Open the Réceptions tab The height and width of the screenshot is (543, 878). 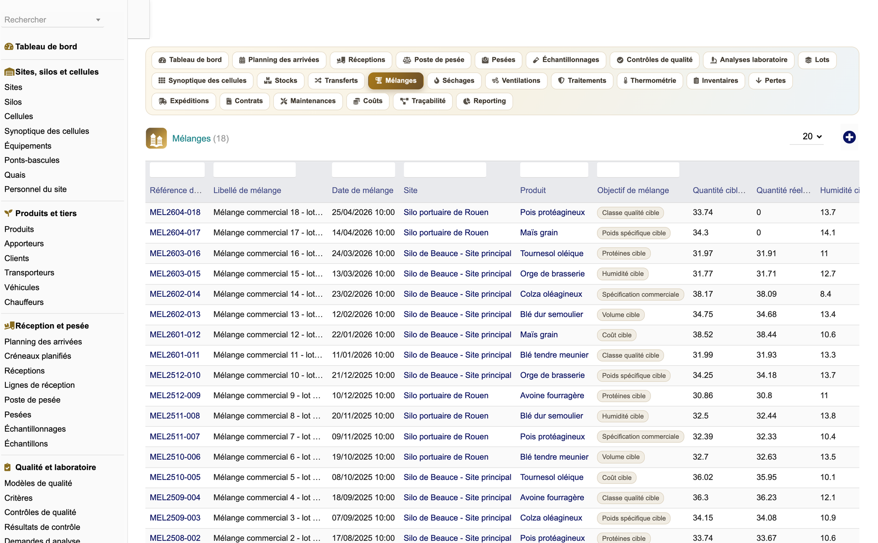pos(361,60)
